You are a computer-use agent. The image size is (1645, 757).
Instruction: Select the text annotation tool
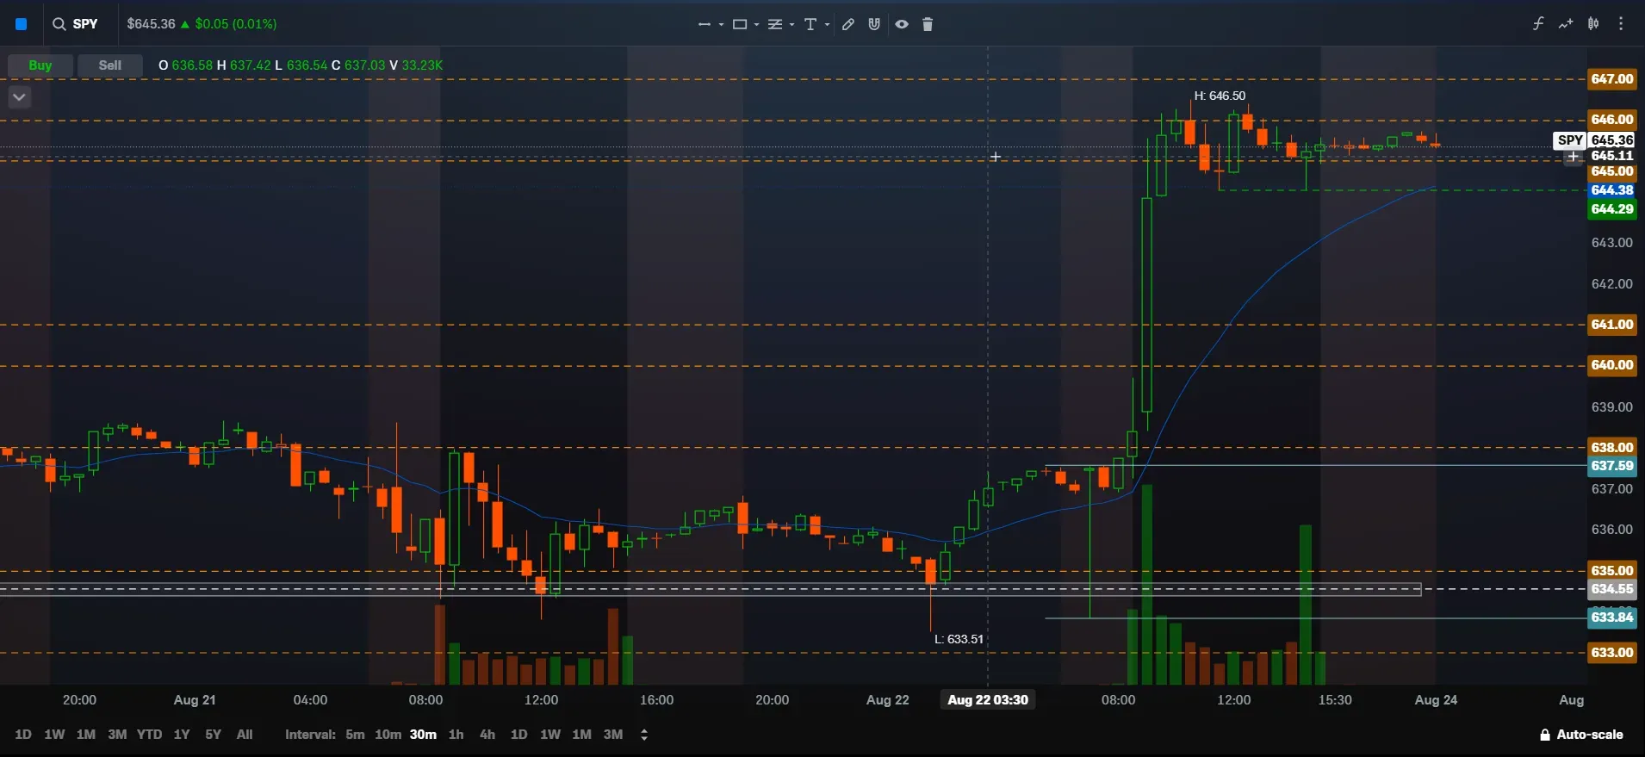pyautogui.click(x=810, y=24)
